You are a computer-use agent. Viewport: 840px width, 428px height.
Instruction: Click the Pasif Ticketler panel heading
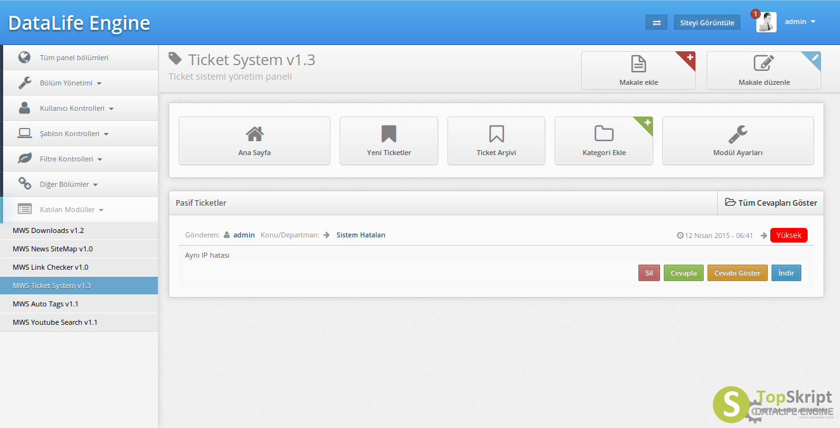pos(201,203)
